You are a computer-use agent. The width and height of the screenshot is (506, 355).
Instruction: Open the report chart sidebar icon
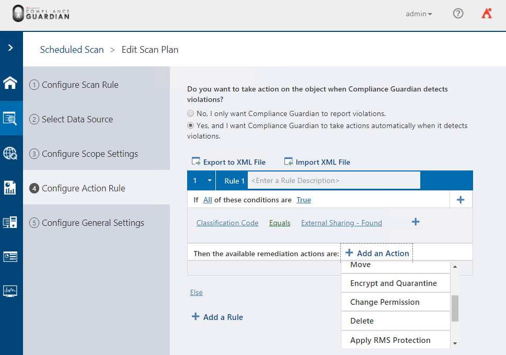point(10,188)
